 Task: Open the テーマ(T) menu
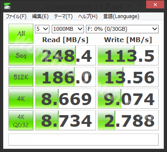click(63, 16)
